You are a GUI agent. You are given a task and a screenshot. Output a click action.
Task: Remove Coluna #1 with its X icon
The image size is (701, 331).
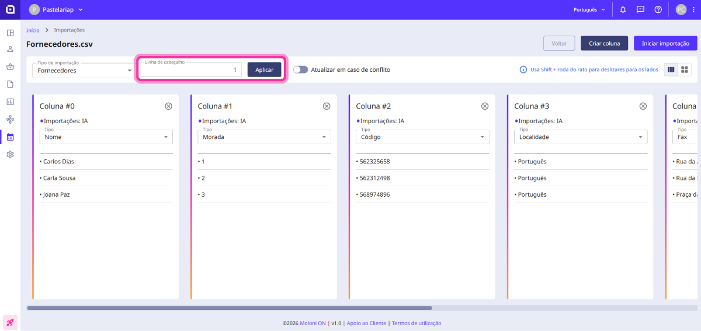coord(327,106)
